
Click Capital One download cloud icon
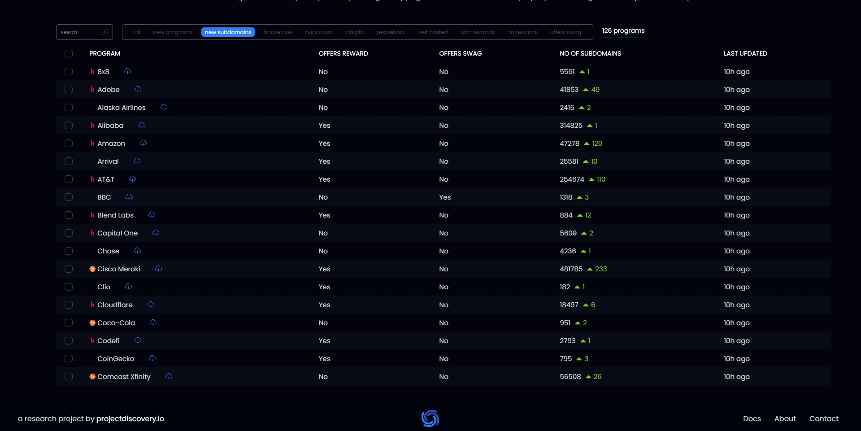pos(156,233)
